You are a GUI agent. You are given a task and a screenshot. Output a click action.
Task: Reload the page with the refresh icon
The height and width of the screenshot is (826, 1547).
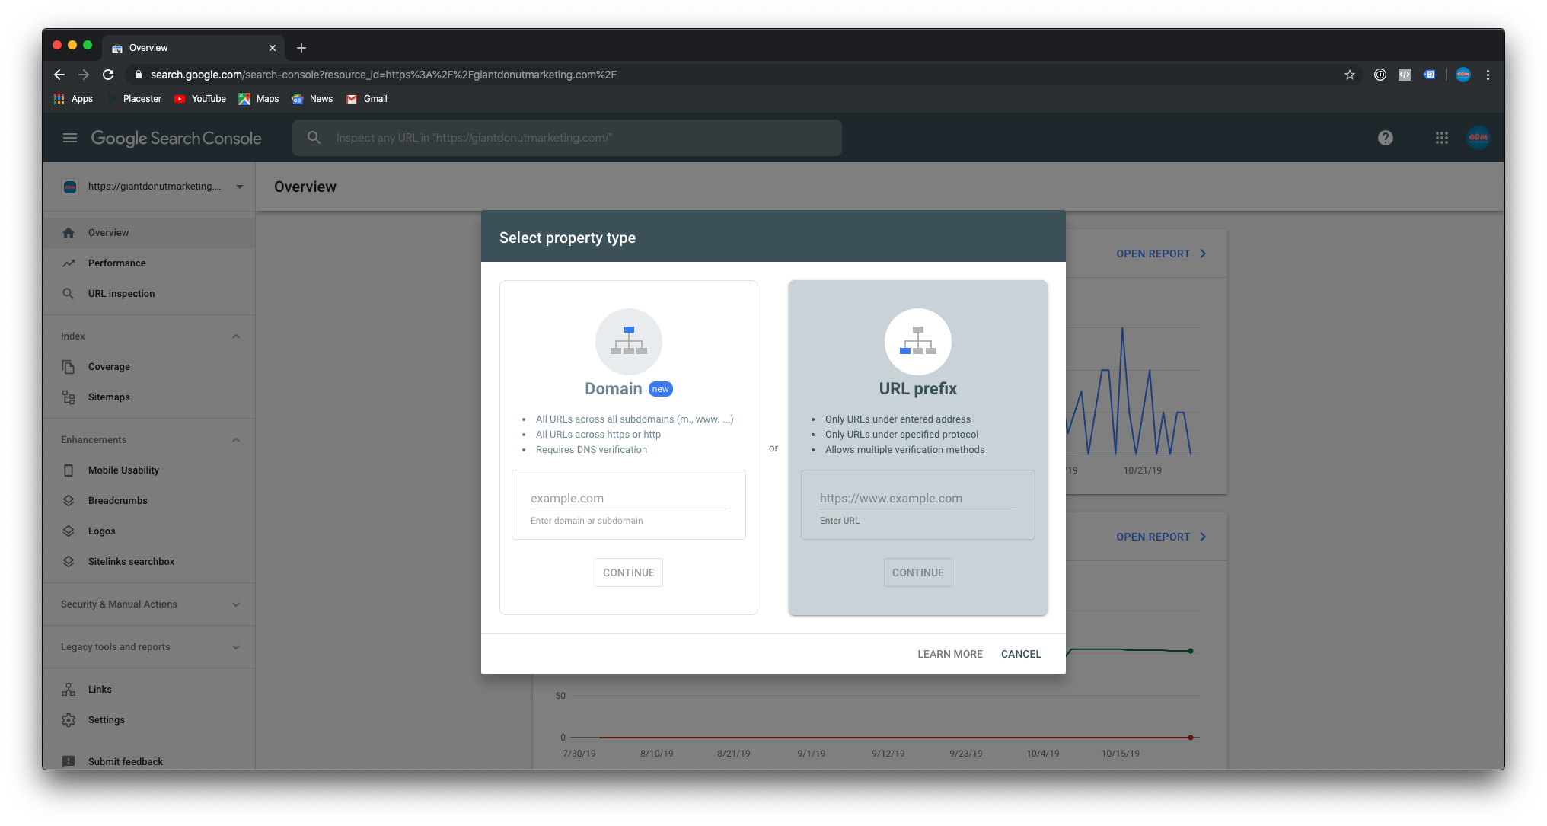click(108, 75)
